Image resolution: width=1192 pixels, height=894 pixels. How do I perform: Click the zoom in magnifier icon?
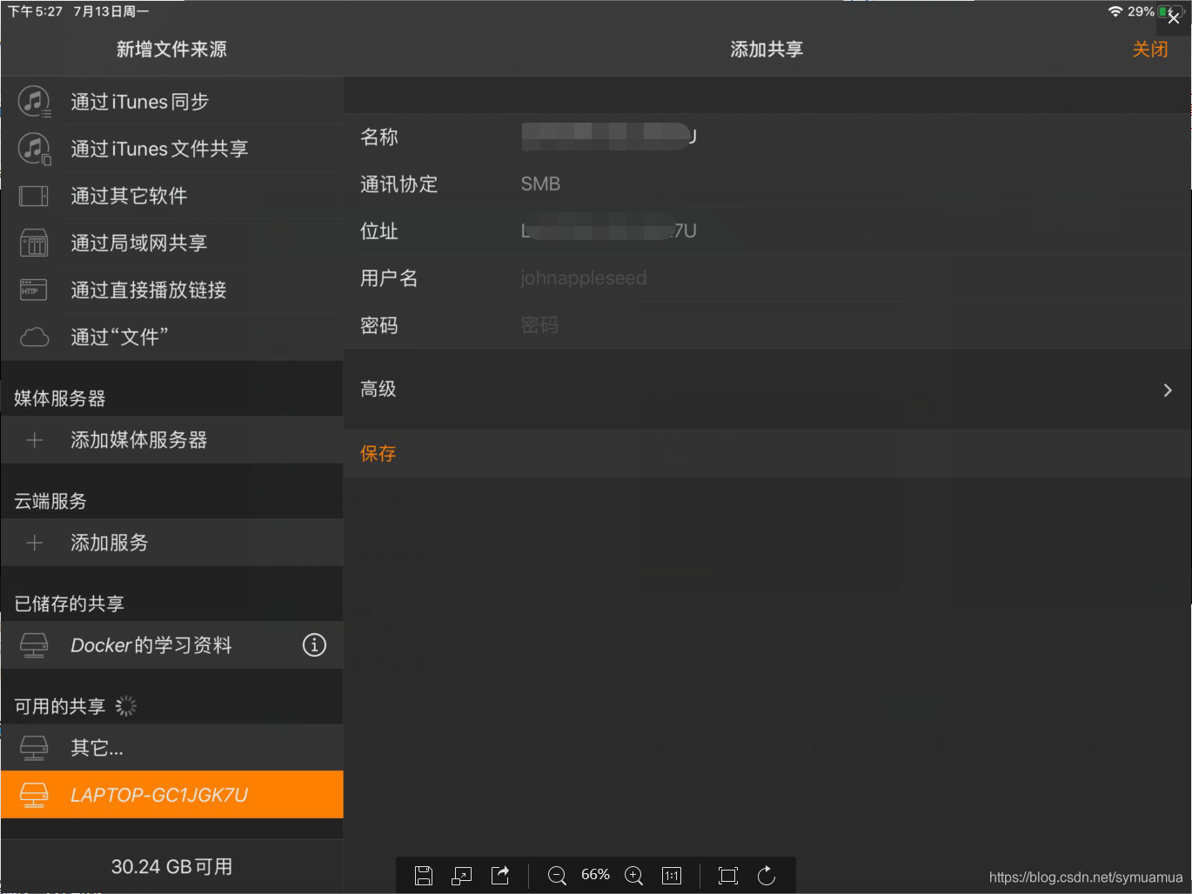tap(634, 876)
